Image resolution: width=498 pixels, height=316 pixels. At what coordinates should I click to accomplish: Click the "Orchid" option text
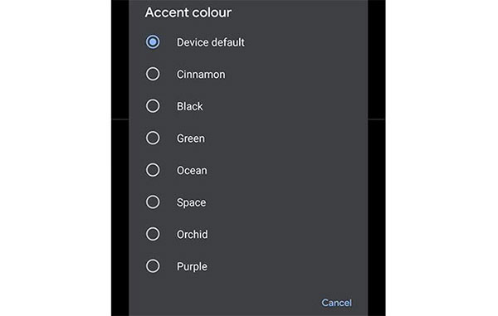tap(193, 235)
